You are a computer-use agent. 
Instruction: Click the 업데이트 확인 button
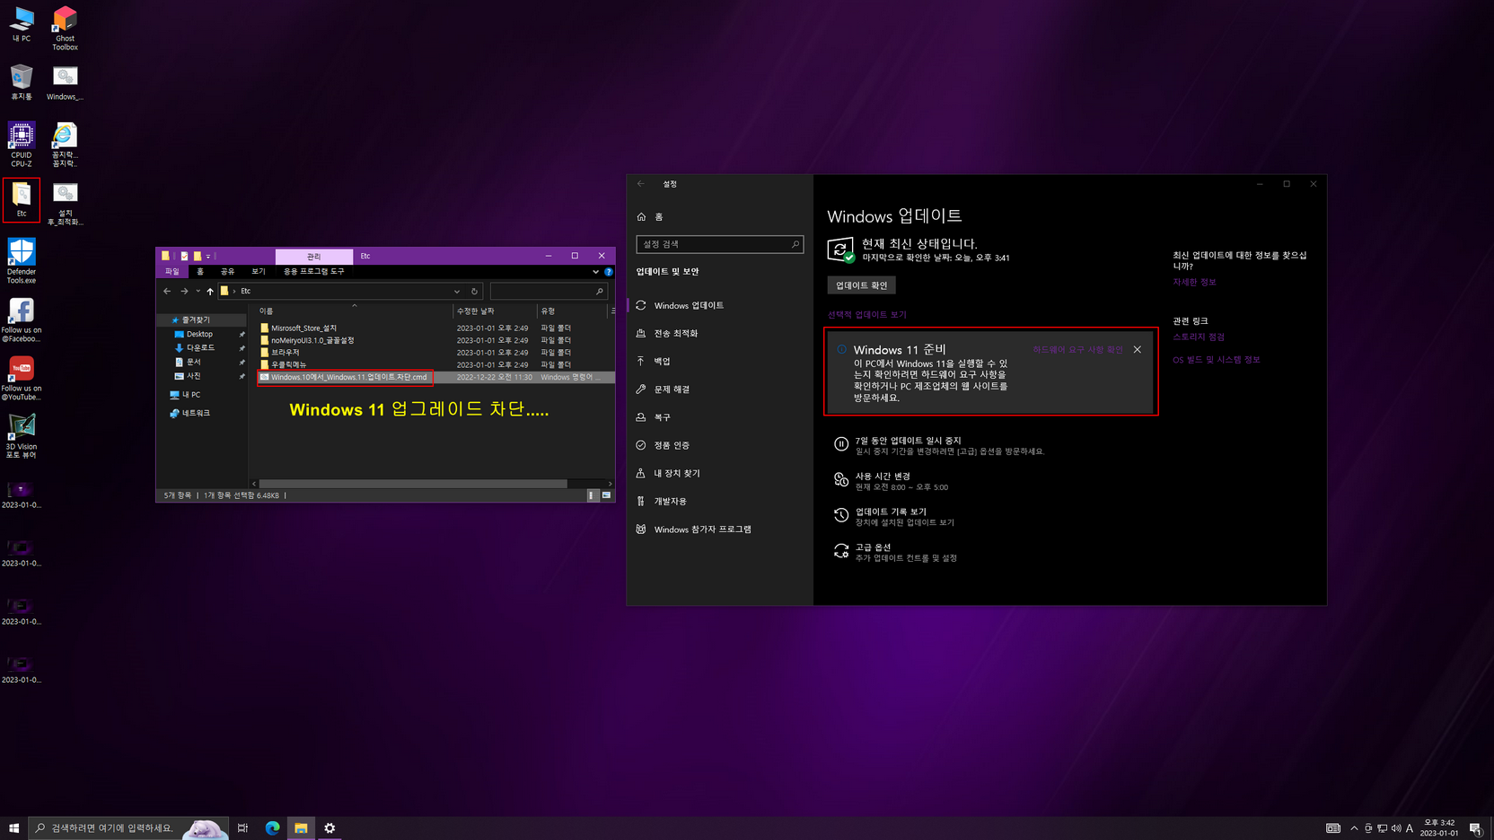(861, 285)
